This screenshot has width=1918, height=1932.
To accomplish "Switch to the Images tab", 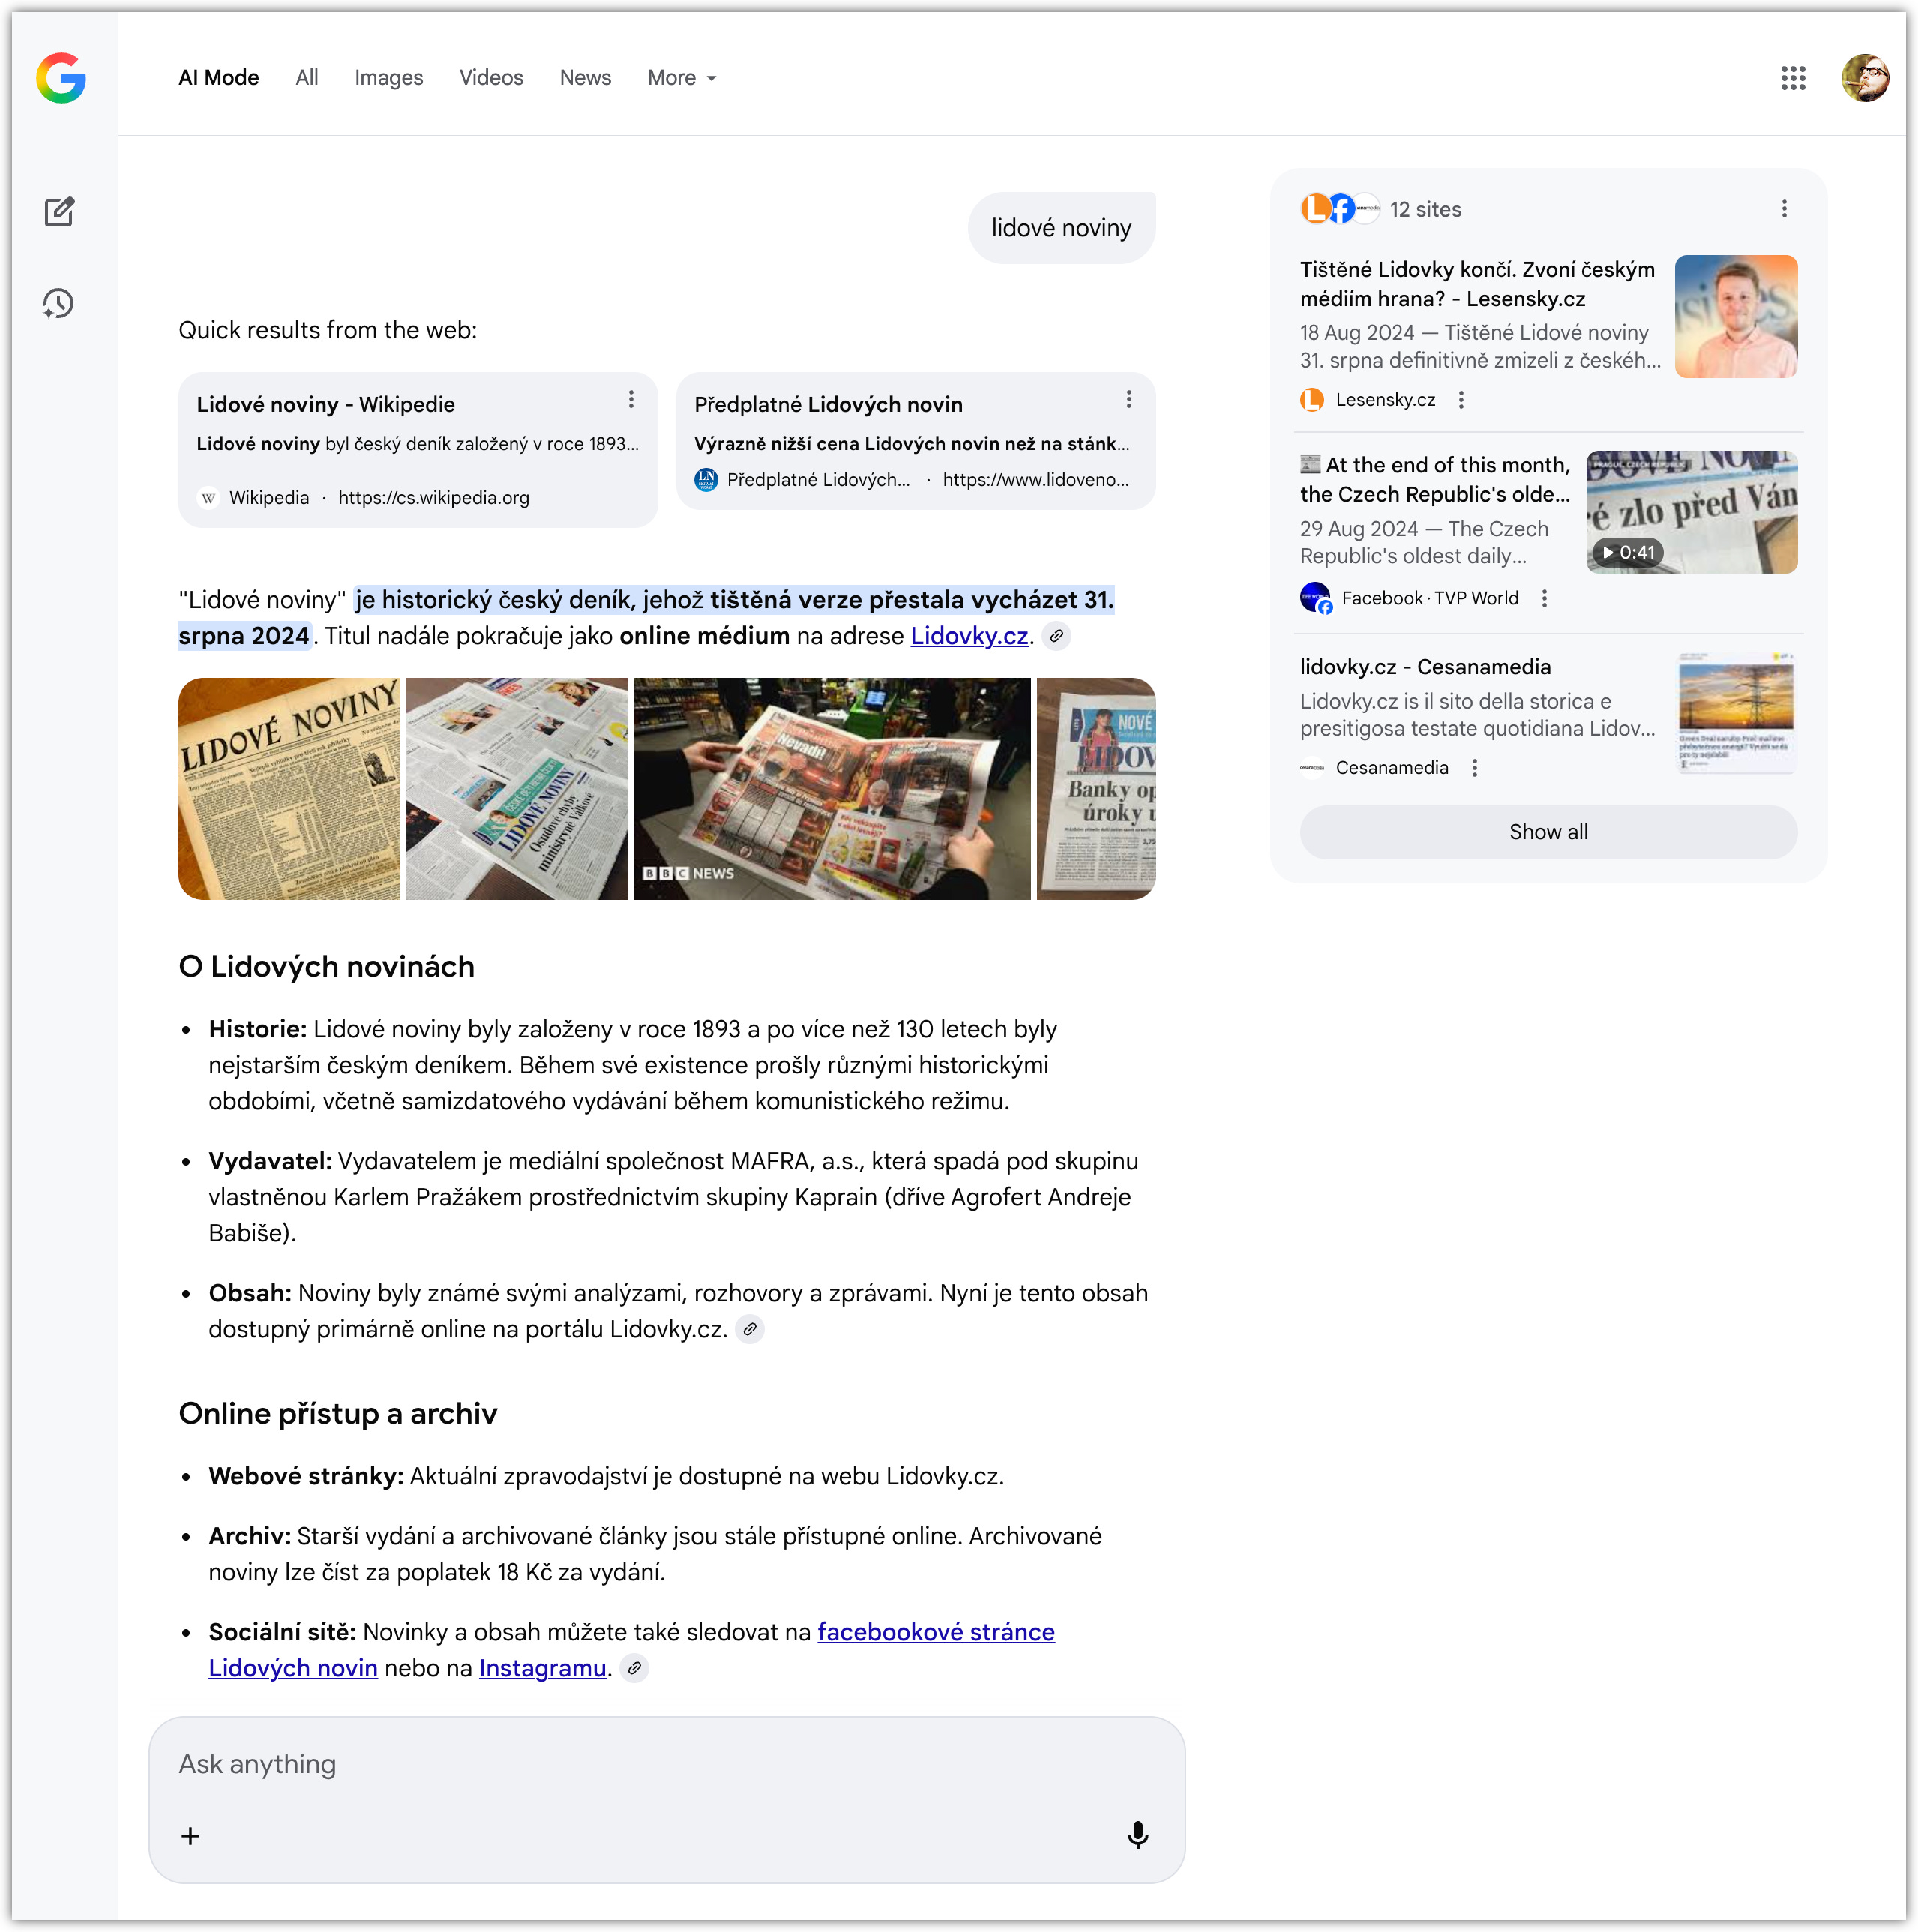I will (x=388, y=78).
